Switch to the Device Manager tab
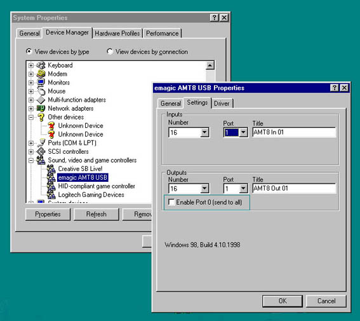The image size is (360, 321). (67, 32)
